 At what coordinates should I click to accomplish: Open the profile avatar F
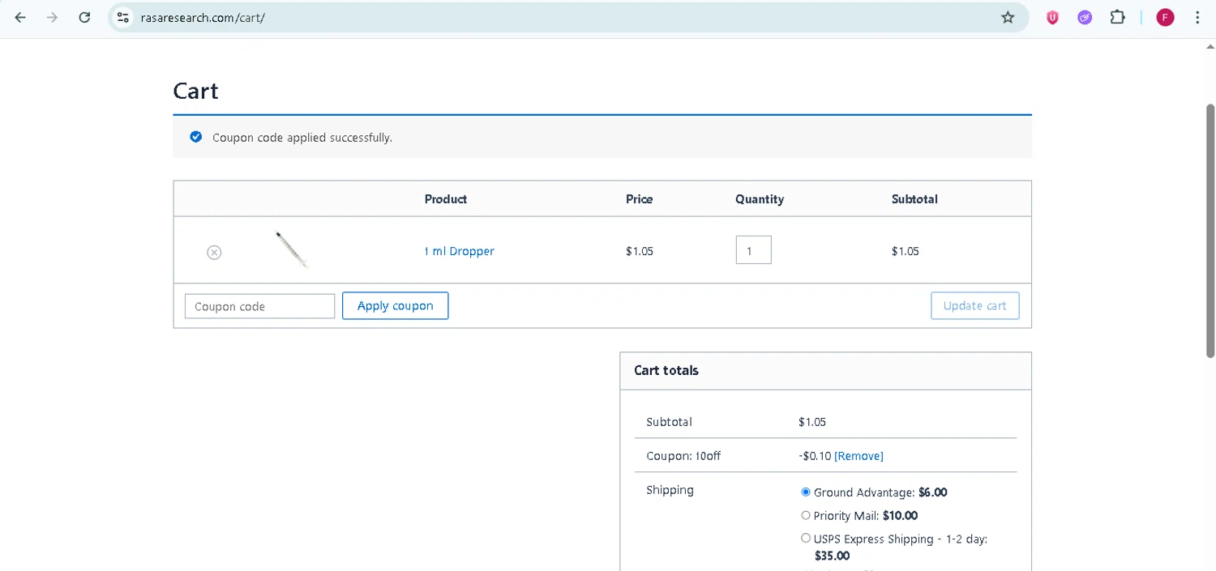coord(1165,17)
